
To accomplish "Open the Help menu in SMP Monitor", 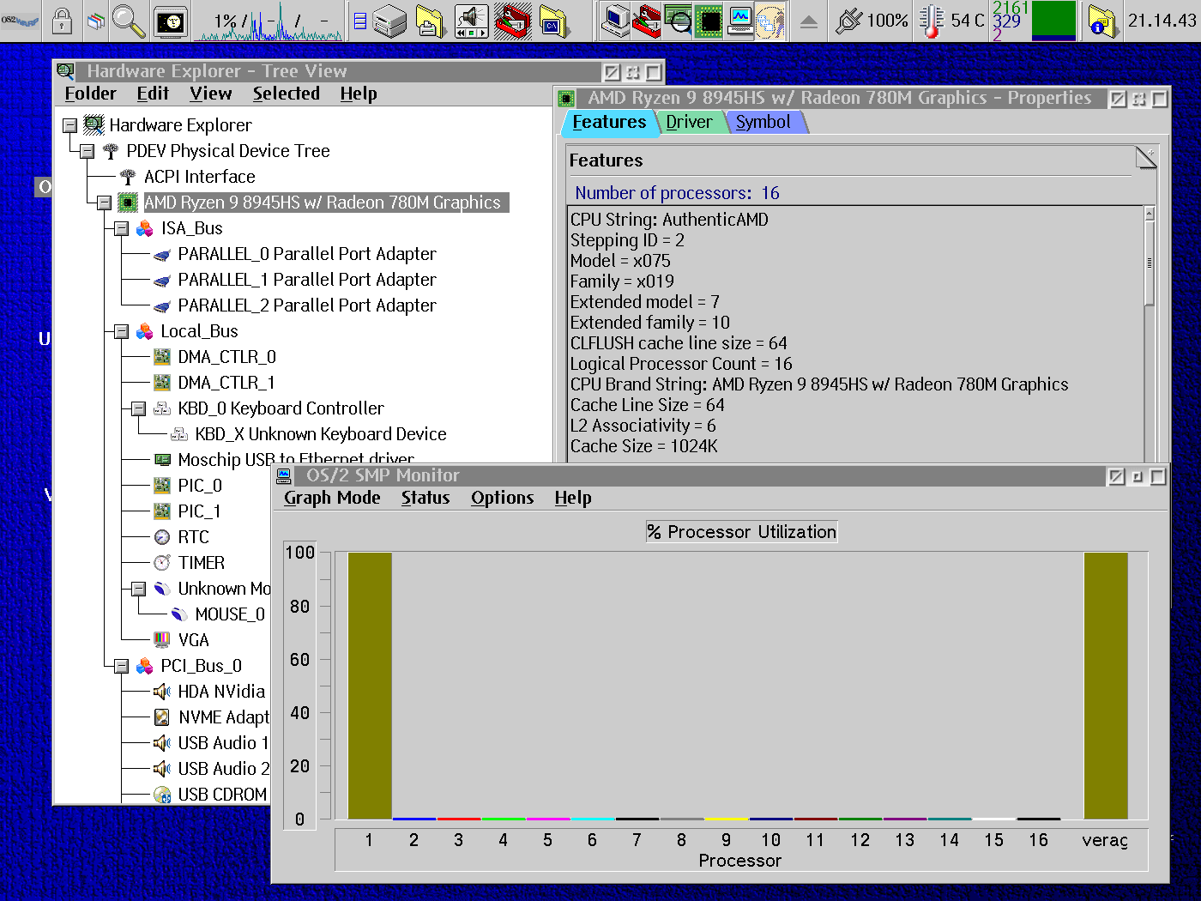I will point(572,498).
